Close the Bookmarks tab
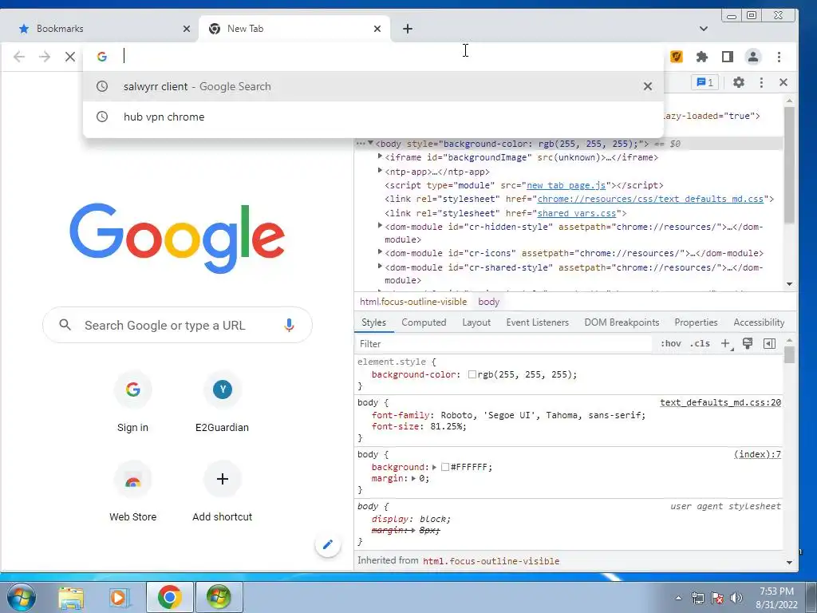 (187, 29)
